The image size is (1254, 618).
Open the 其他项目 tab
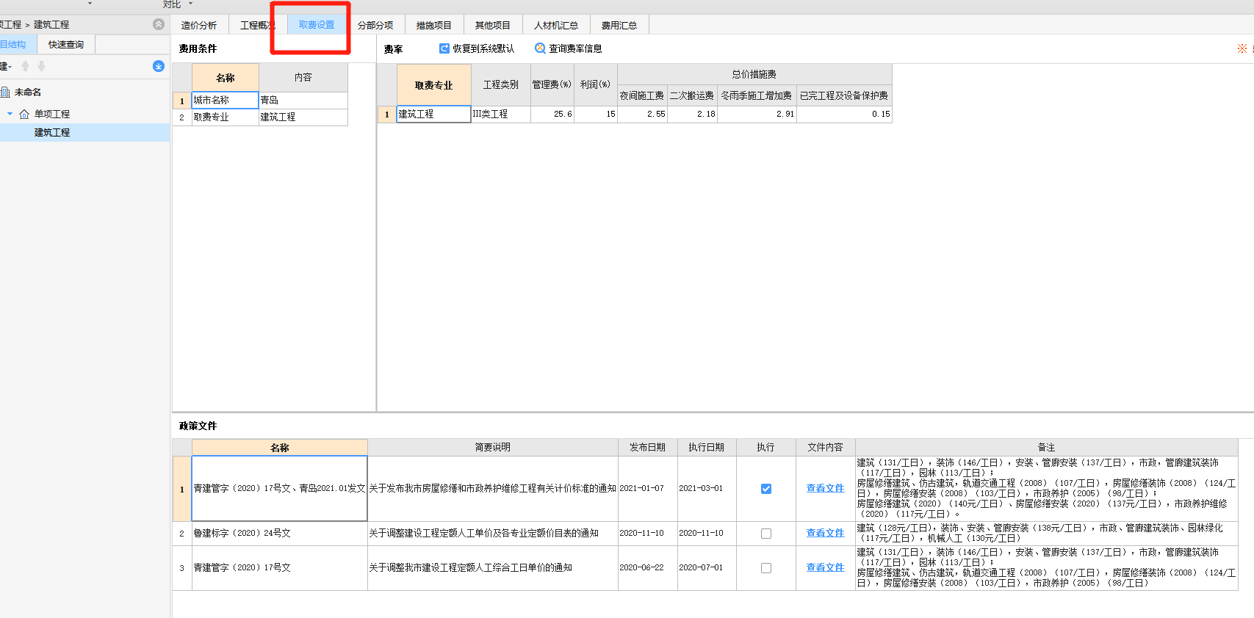tap(493, 25)
